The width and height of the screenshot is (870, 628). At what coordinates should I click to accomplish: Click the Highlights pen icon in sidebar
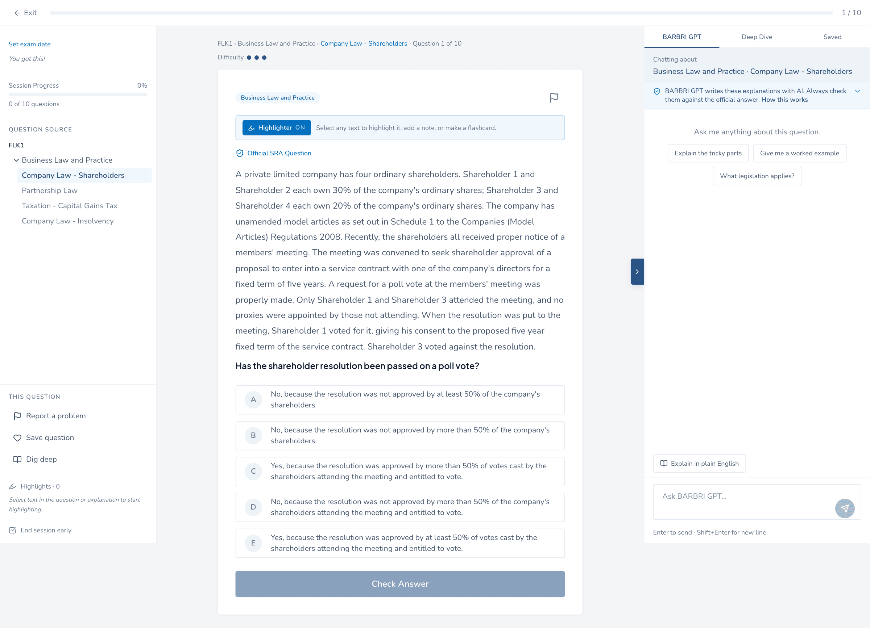(13, 487)
